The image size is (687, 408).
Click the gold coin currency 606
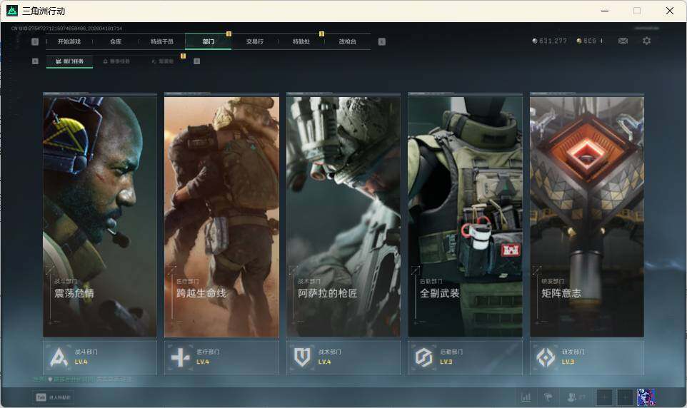click(586, 41)
